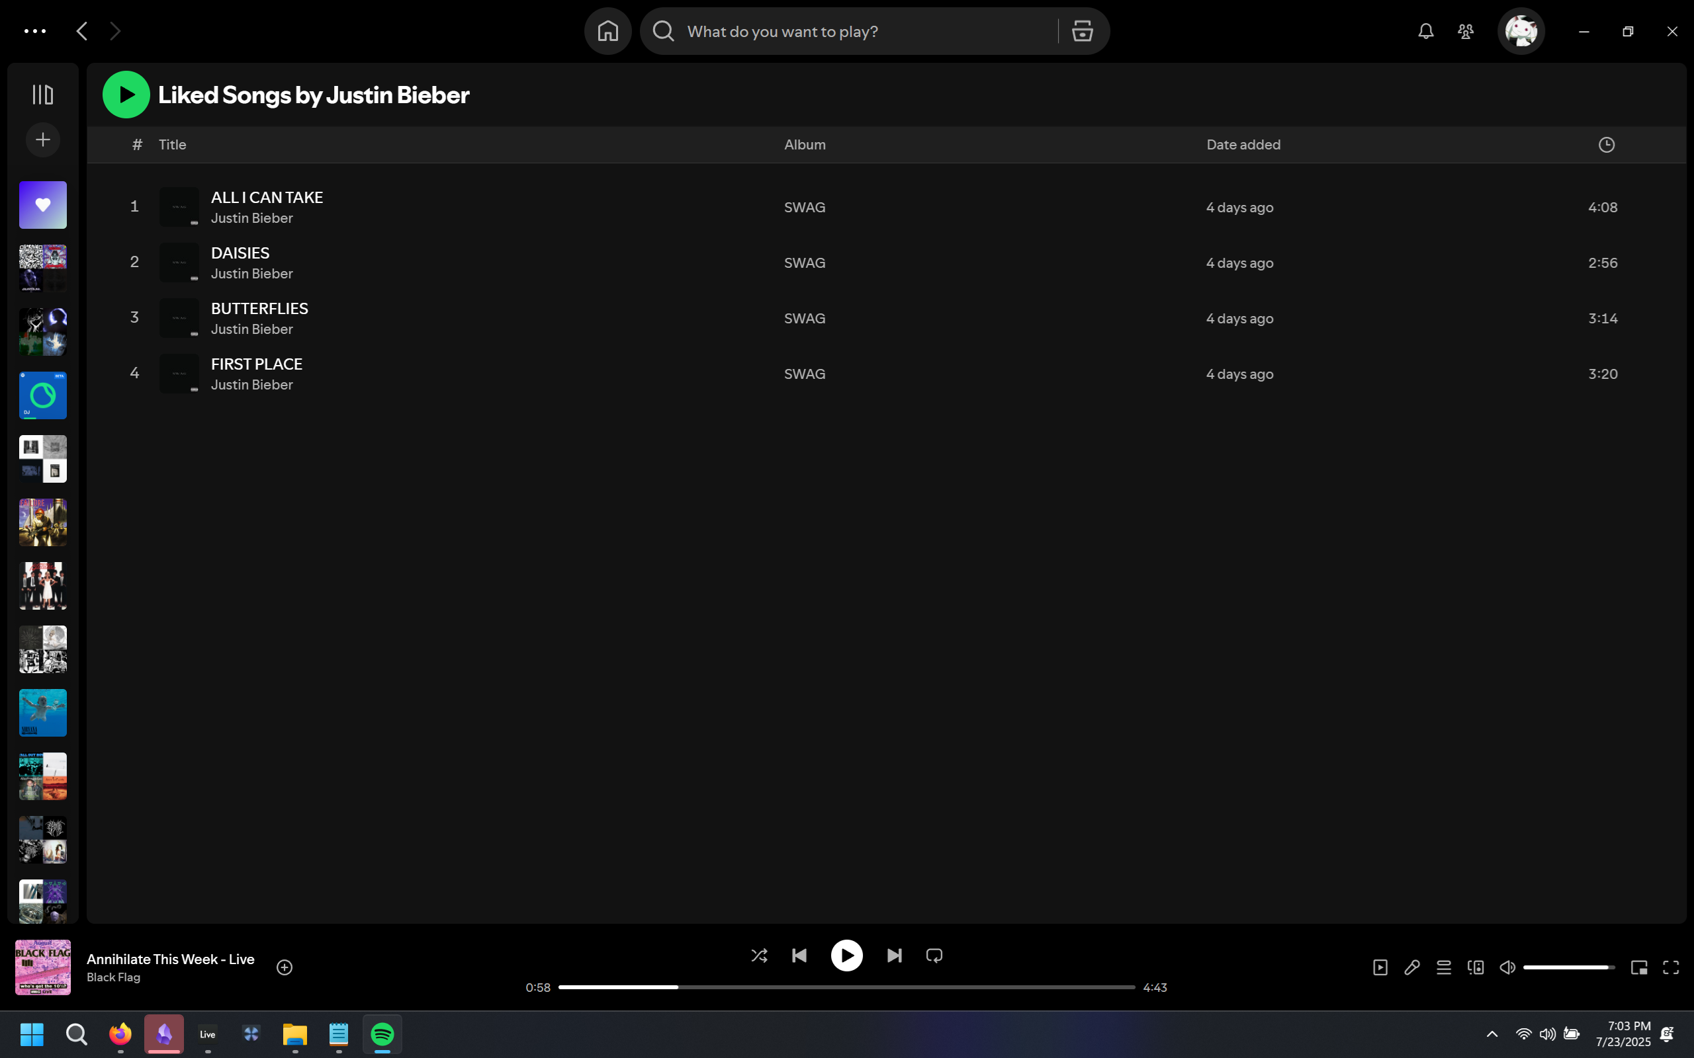This screenshot has width=1694, height=1058.
Task: Go back with the left arrow
Action: pyautogui.click(x=82, y=31)
